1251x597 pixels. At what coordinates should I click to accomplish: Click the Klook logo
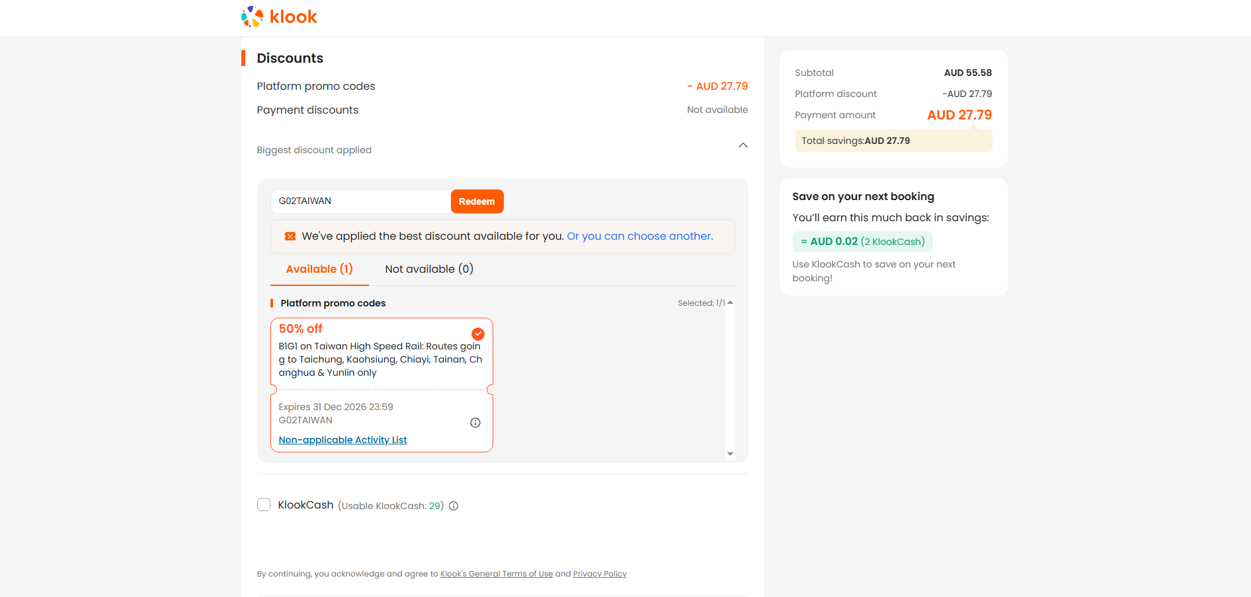click(x=279, y=17)
